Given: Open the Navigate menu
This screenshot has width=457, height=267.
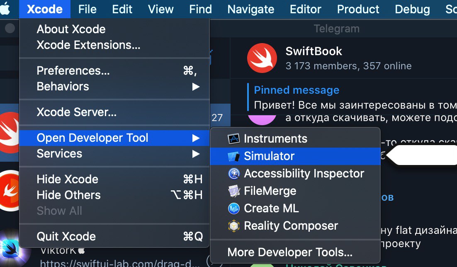Looking at the screenshot, I should pyautogui.click(x=250, y=9).
